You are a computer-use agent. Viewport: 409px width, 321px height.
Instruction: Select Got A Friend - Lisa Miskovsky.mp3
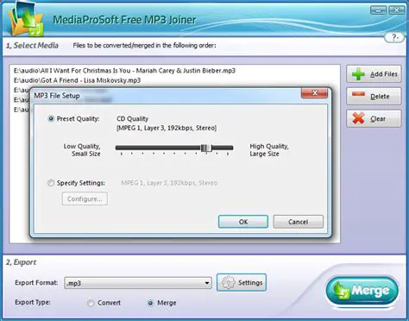click(77, 80)
